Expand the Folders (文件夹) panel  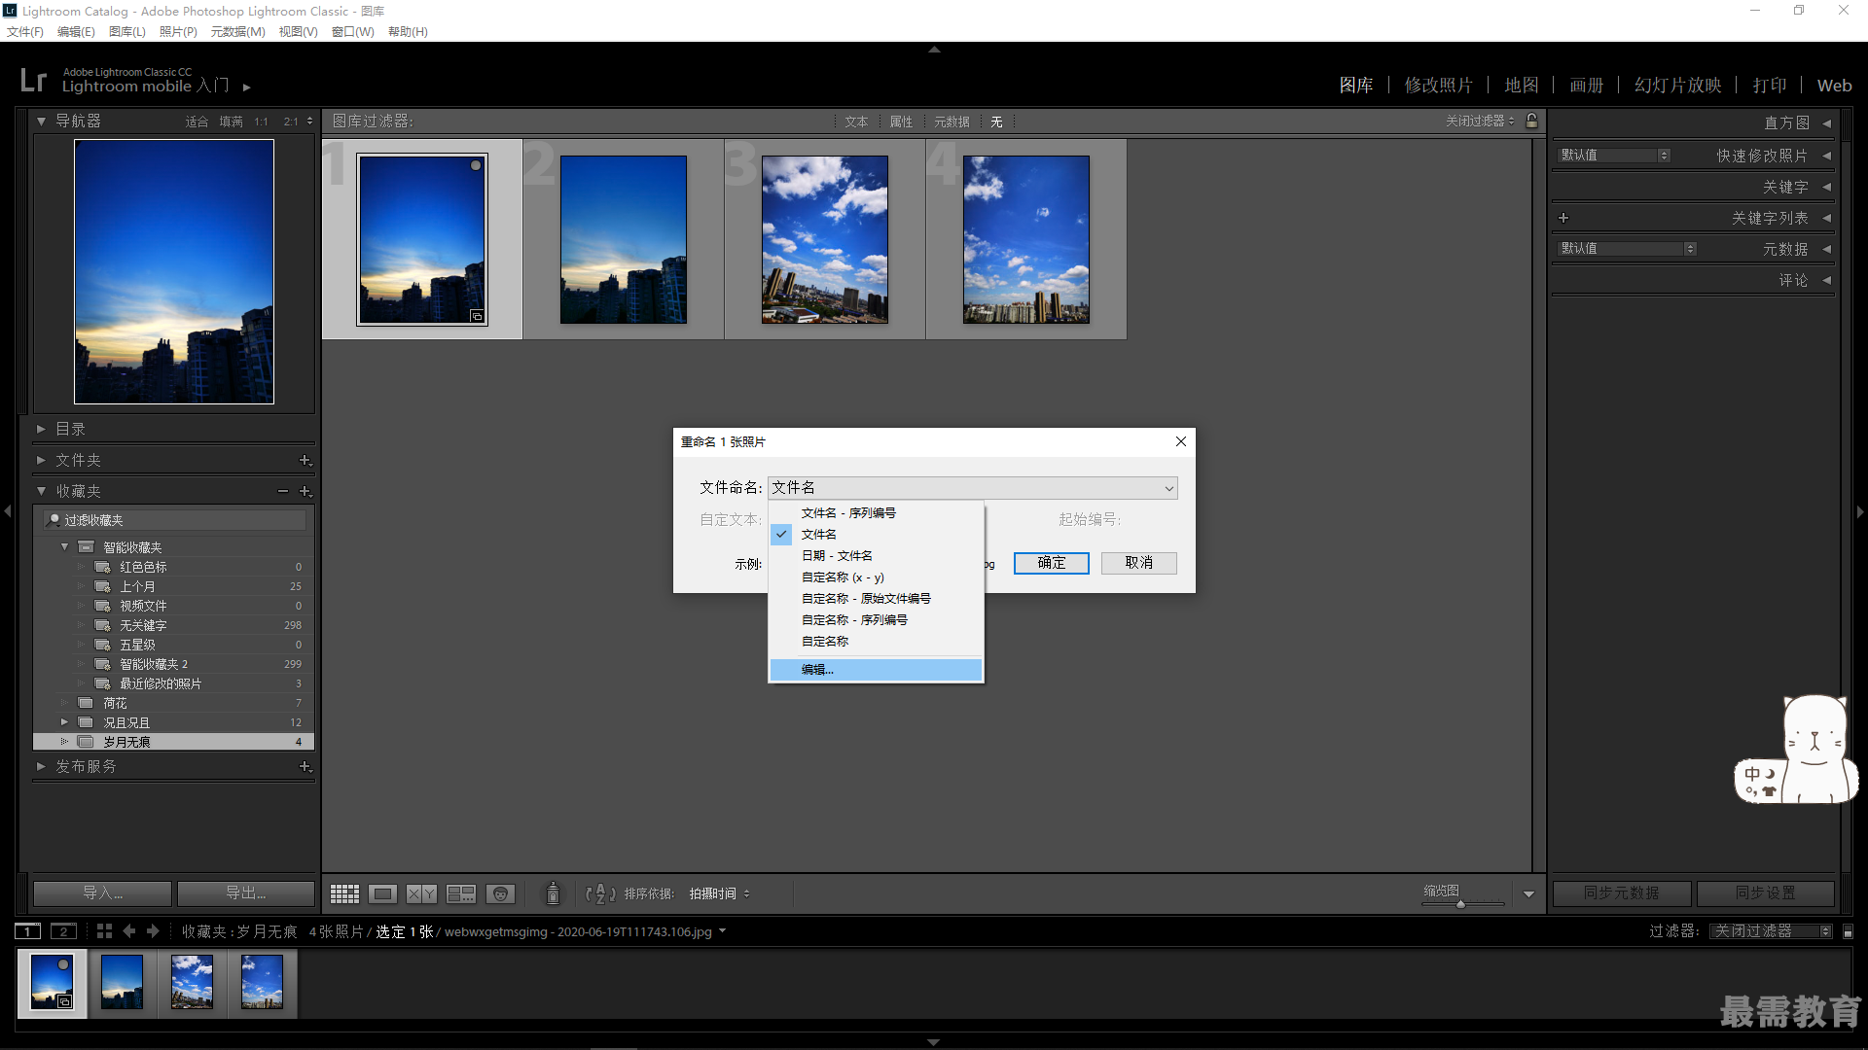click(x=41, y=460)
